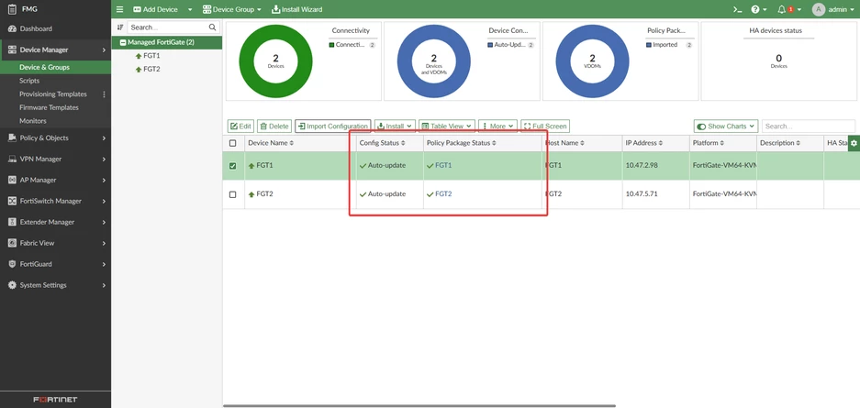Open the Device Group dropdown

pos(231,9)
